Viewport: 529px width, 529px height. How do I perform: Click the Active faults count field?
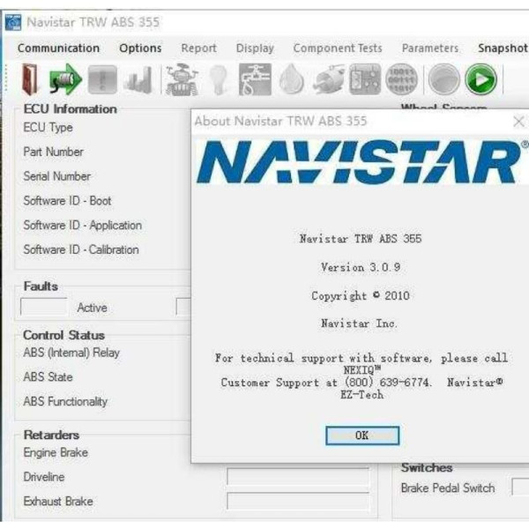click(x=43, y=308)
